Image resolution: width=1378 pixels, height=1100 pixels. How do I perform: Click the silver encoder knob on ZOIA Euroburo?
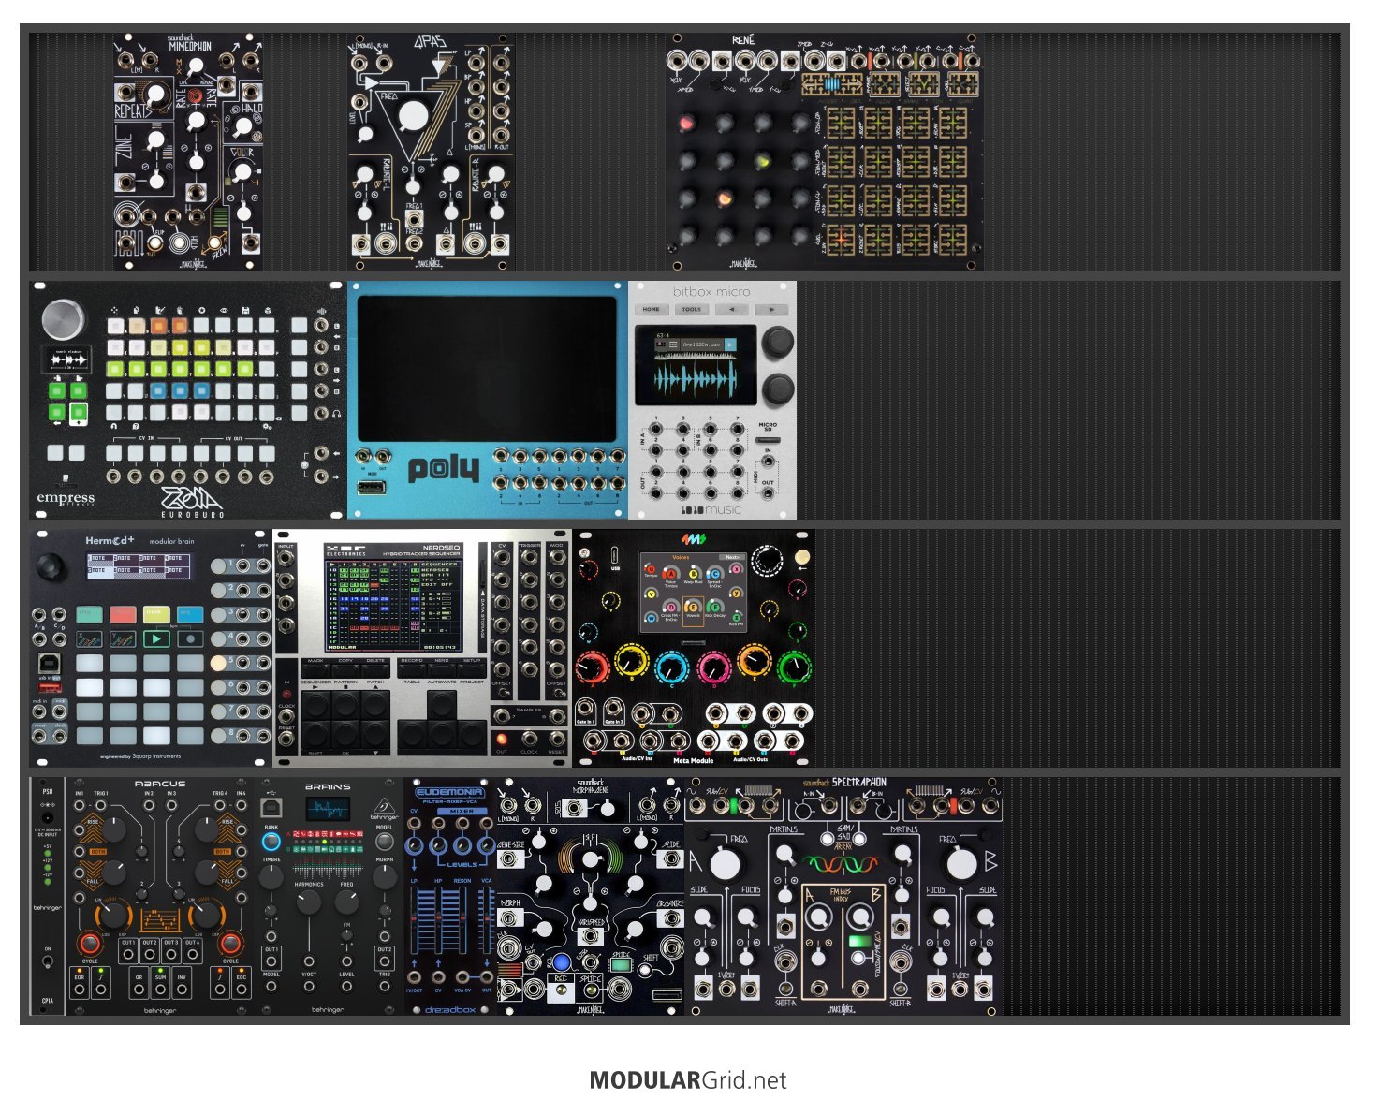coord(62,318)
